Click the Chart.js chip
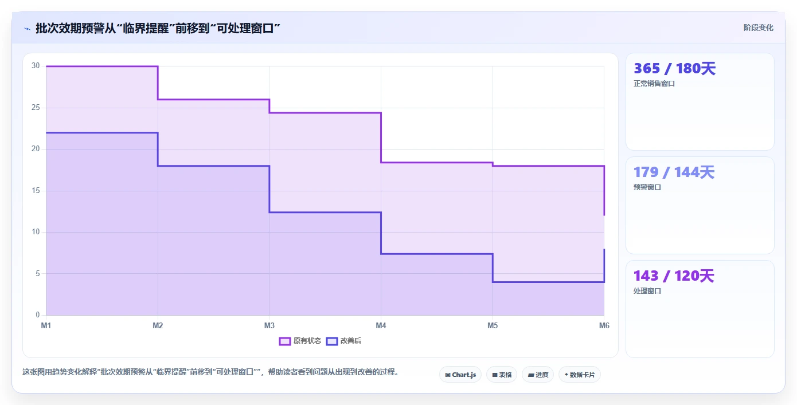This screenshot has height=405, width=797. coord(460,375)
